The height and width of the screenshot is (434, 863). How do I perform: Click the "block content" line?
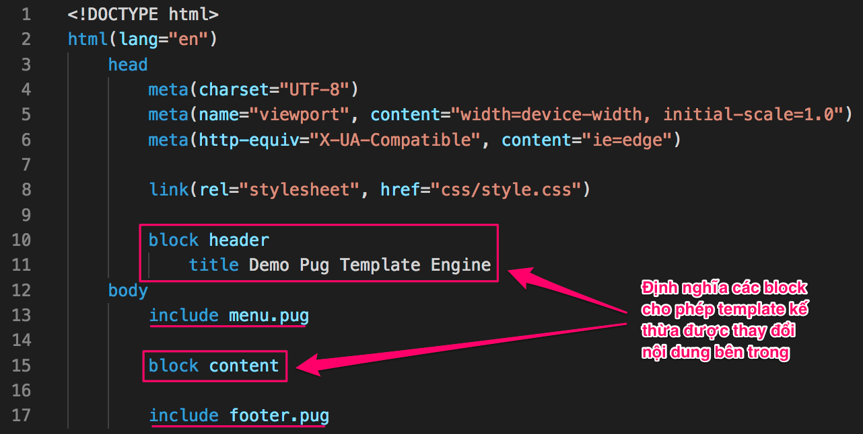coord(213,365)
